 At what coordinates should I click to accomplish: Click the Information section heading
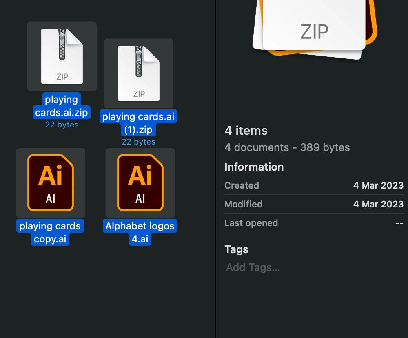click(254, 167)
